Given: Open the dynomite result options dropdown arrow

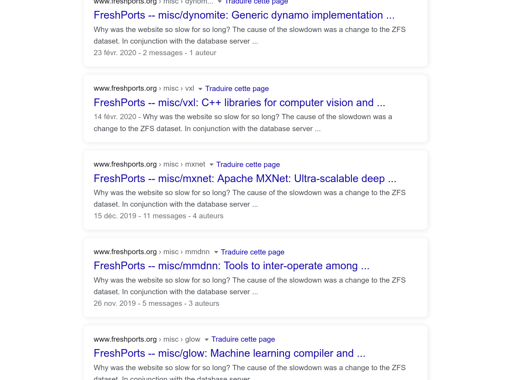Looking at the screenshot, I should point(219,2).
